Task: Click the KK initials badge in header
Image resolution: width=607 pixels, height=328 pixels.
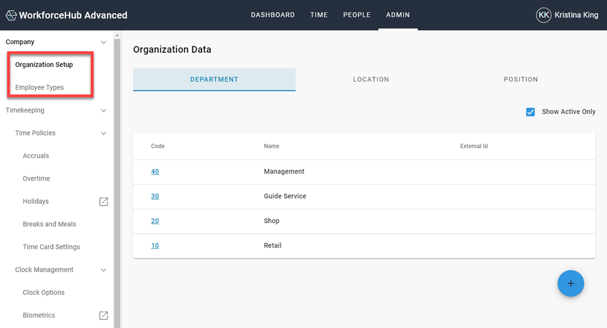Action: 544,15
